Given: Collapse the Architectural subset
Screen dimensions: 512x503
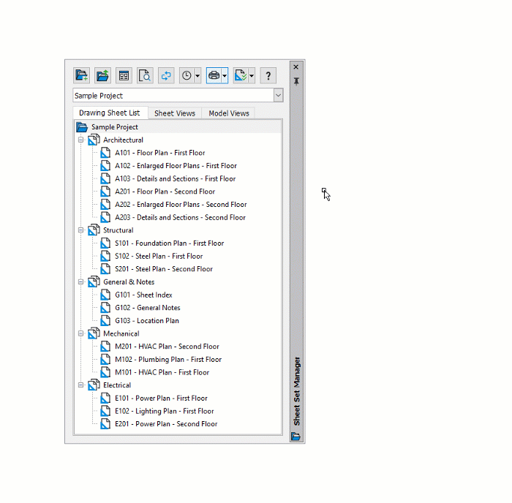Looking at the screenshot, I should pyautogui.click(x=80, y=140).
